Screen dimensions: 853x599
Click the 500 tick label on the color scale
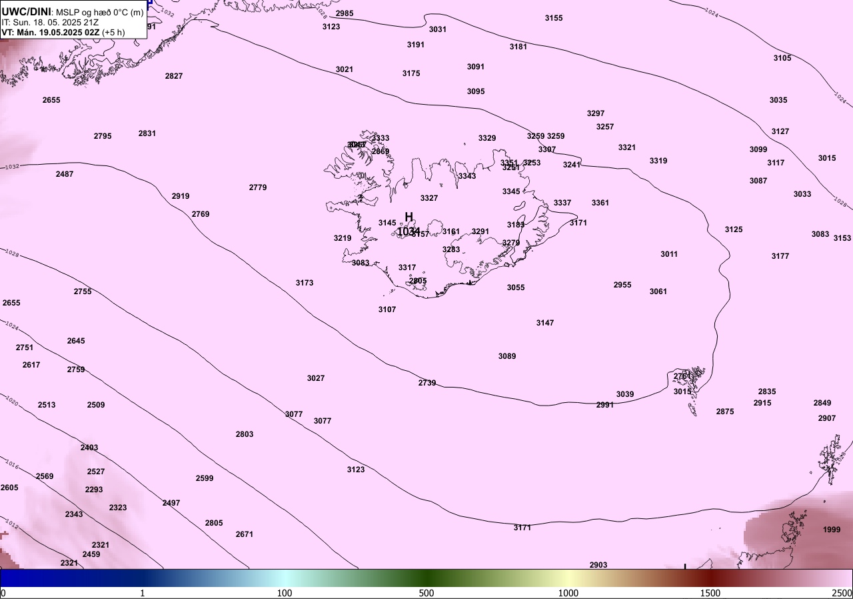426,593
